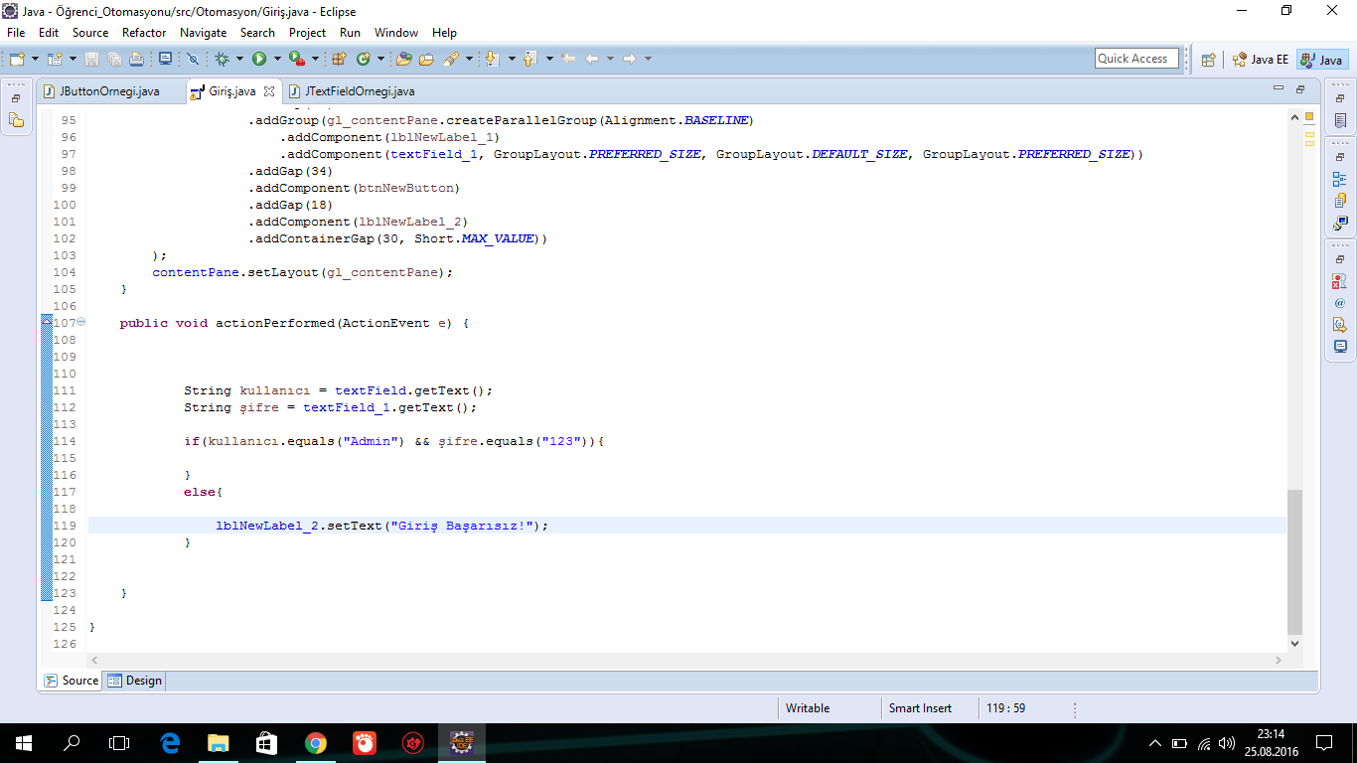1357x763 pixels.
Task: Open the Navigate menu
Action: click(x=204, y=33)
